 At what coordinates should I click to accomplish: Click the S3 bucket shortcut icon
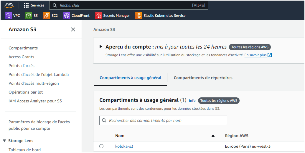tap(29, 16)
